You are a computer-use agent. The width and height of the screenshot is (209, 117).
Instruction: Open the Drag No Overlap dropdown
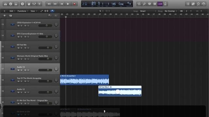[x=170, y=11]
